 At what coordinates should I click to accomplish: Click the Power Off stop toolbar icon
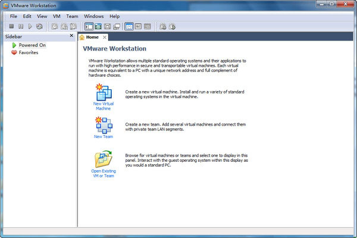[11, 26]
